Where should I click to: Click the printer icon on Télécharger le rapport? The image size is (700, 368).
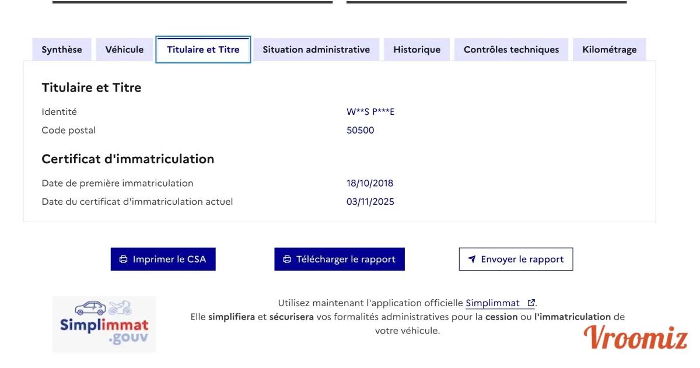click(286, 260)
